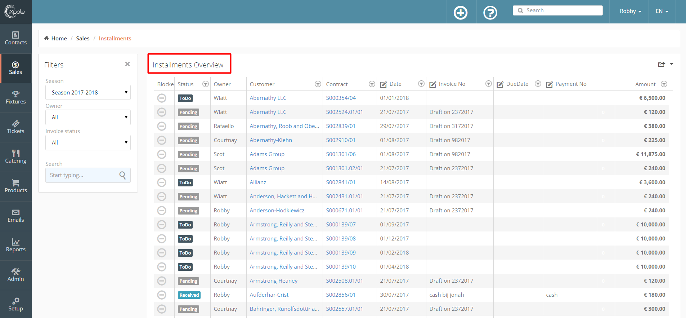Viewport: 686px width, 318px height.
Task: Click the export share icon
Action: click(662, 64)
